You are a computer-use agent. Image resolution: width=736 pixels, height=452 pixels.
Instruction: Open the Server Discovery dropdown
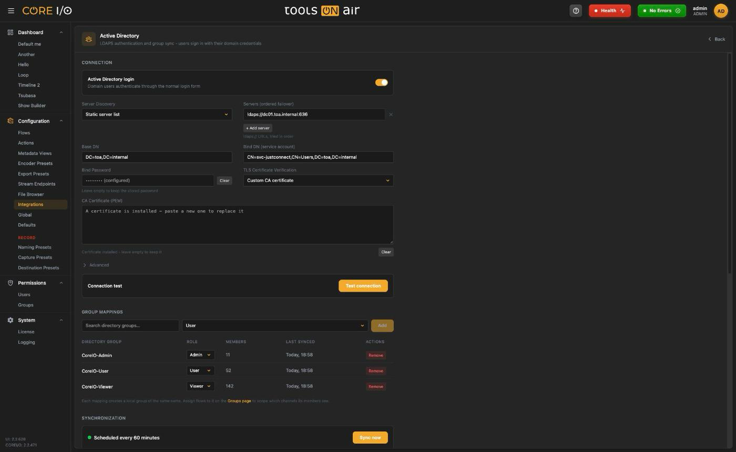[x=157, y=114]
